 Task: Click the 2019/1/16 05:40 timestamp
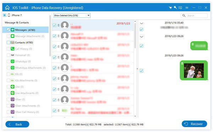coord(174,23)
